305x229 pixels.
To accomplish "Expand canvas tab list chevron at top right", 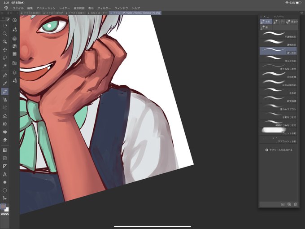I will (302, 13).
